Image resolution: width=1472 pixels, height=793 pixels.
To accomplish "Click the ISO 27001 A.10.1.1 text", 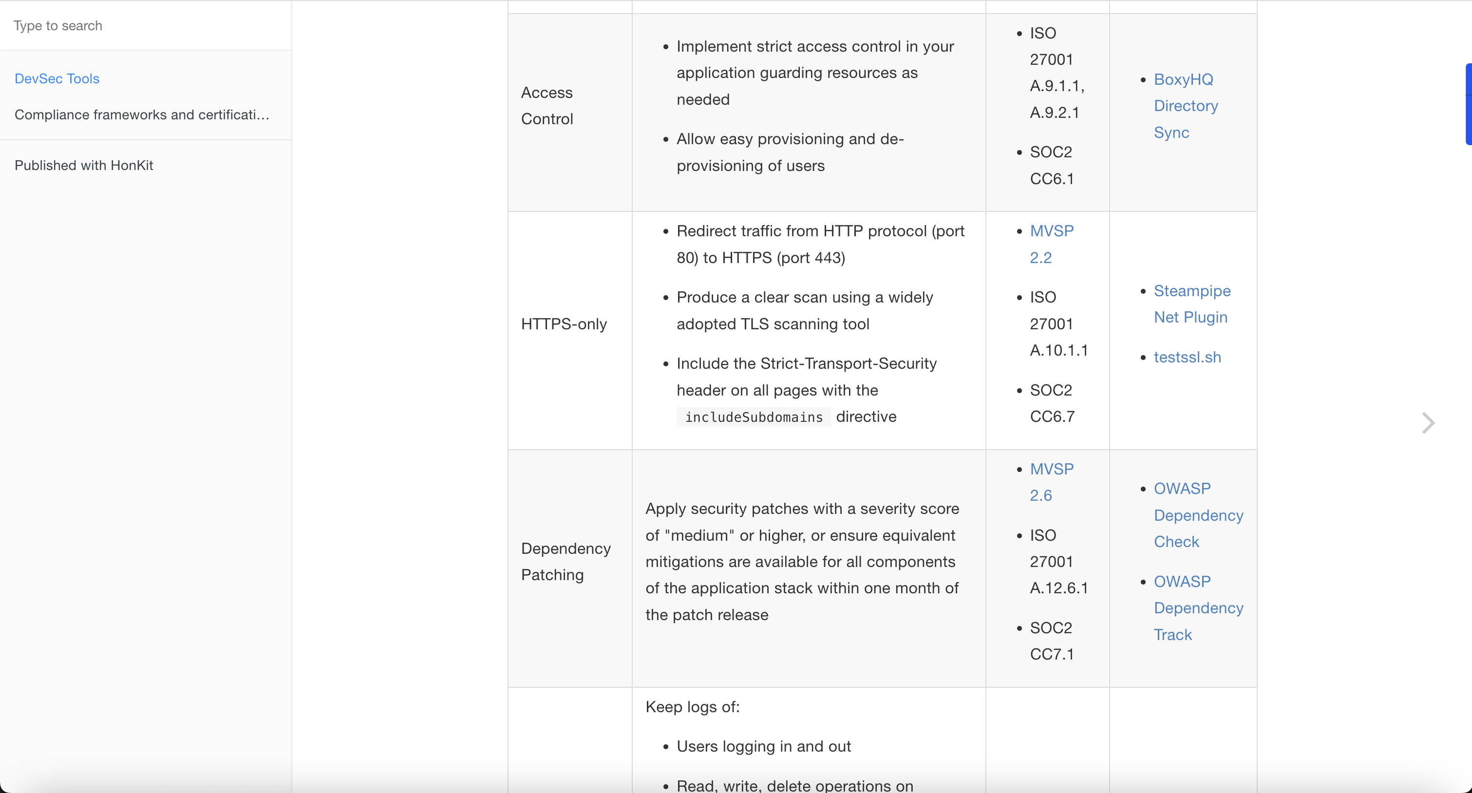I will click(x=1058, y=324).
